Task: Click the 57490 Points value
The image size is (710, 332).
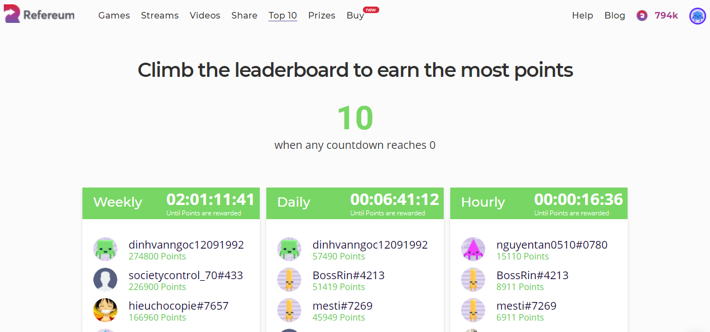Action: point(339,256)
